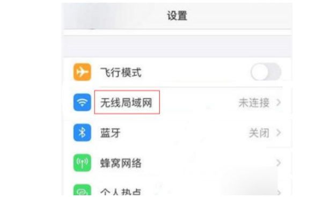
Task: Expand the chevron next to 关闭
Action: tap(279, 133)
